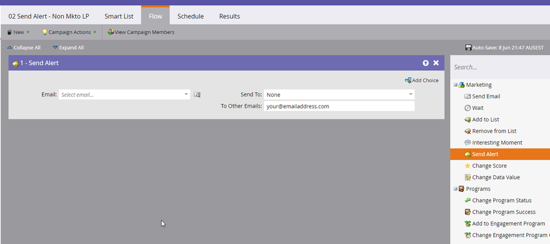Click Add Choice
Screen dimensions: 550x244
pyautogui.click(x=422, y=80)
